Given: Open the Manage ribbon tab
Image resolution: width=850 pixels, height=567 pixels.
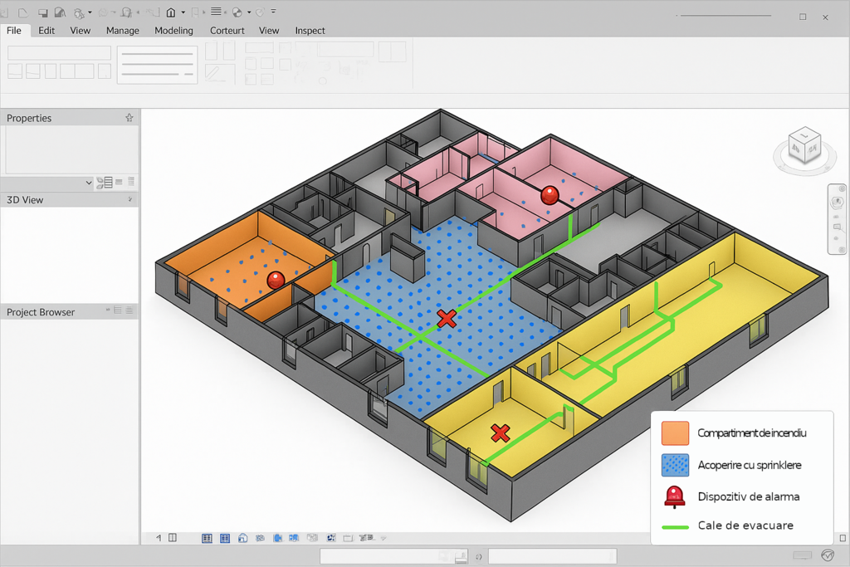Looking at the screenshot, I should click(x=122, y=31).
